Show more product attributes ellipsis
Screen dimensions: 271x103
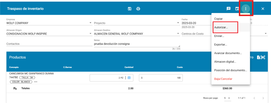pyautogui.click(x=35, y=82)
